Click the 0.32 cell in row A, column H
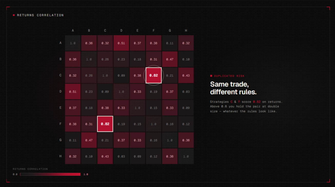This screenshot has height=187, width=335. coord(186,43)
